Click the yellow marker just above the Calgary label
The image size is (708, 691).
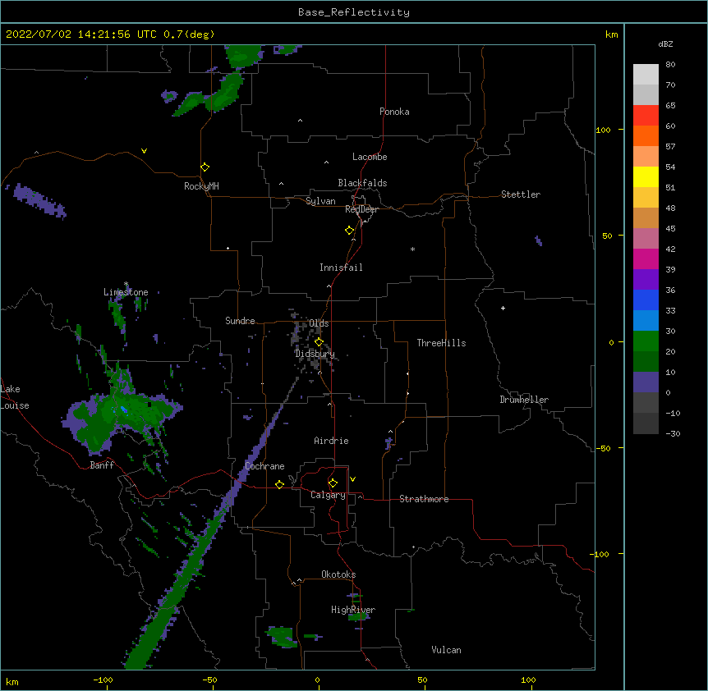point(333,483)
